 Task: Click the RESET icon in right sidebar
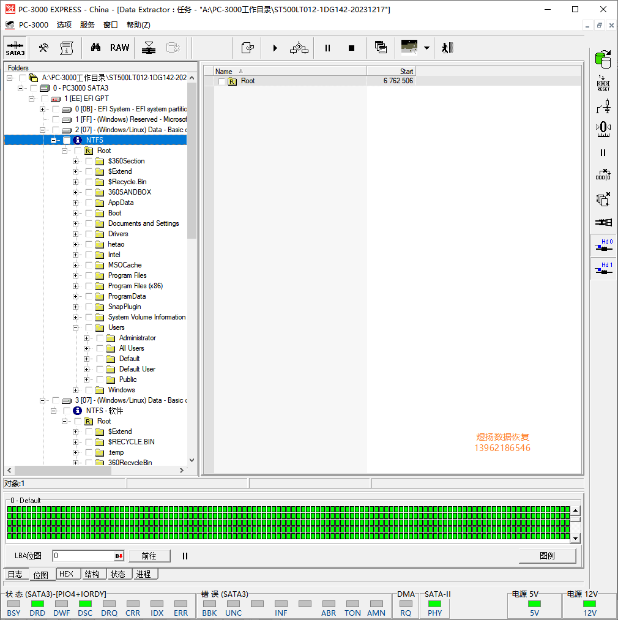(x=603, y=83)
